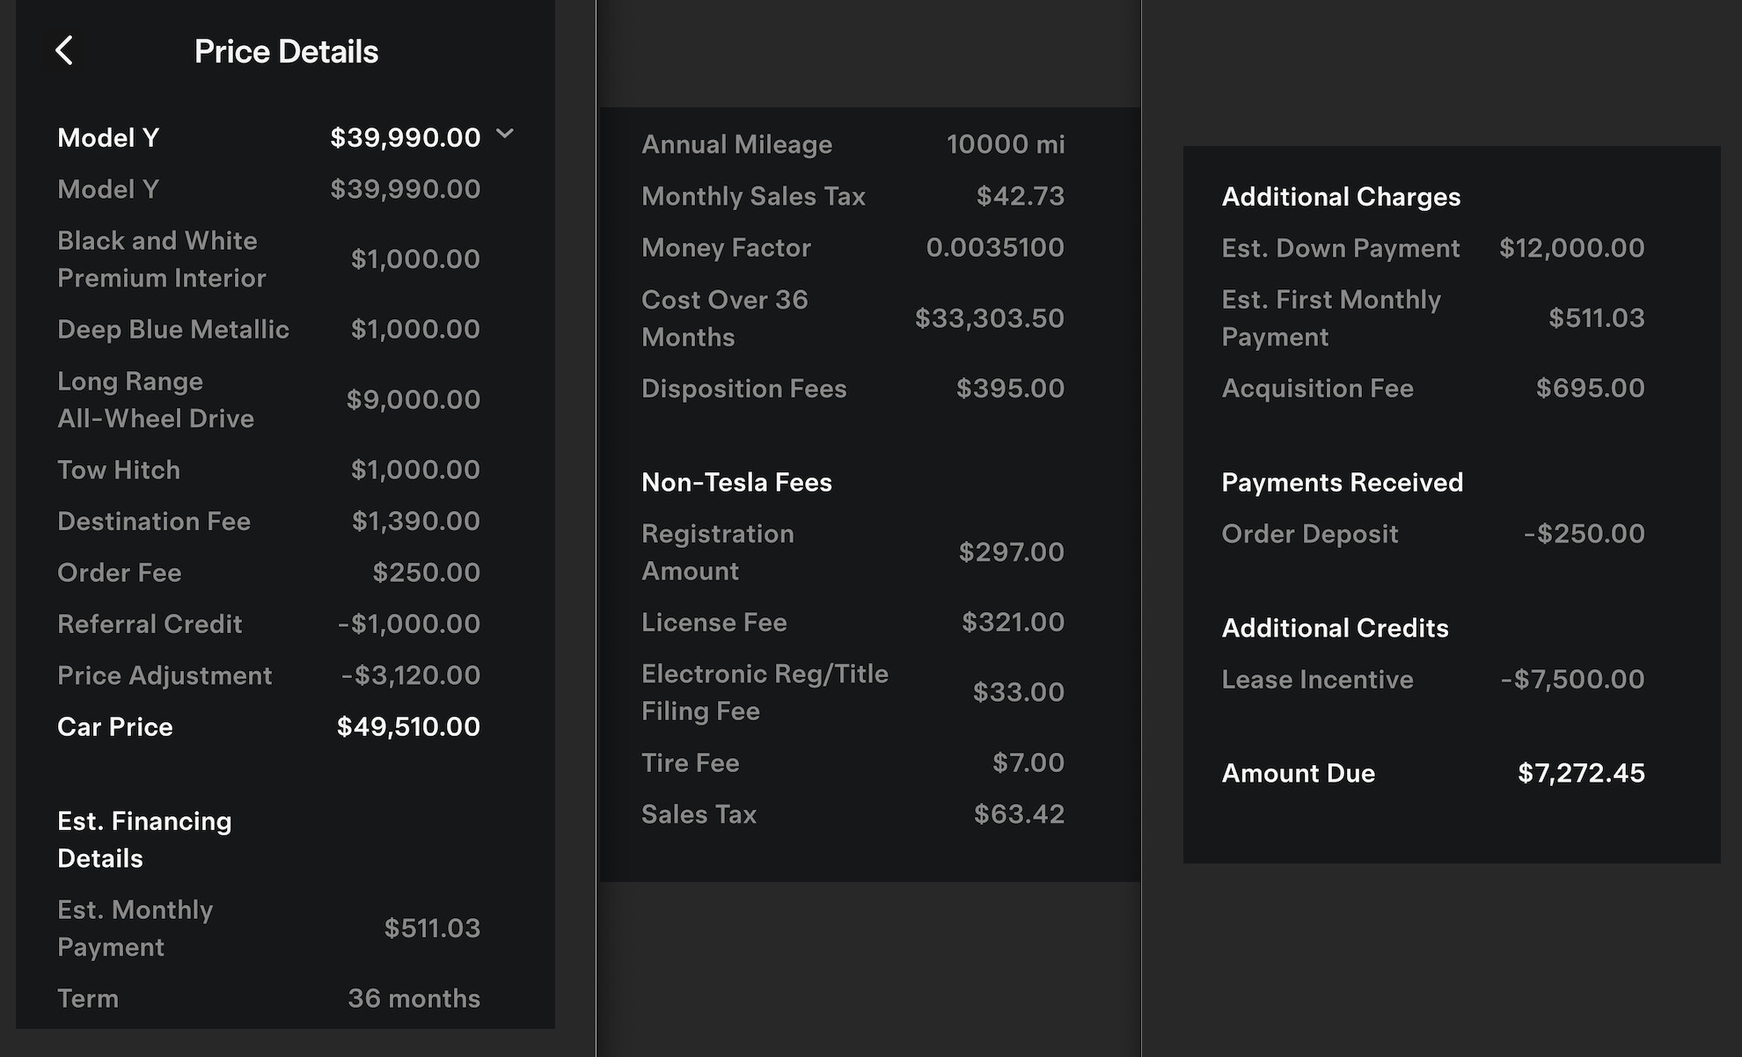Select the -$1,000.00 referral credit value
The height and width of the screenshot is (1057, 1742).
point(409,623)
